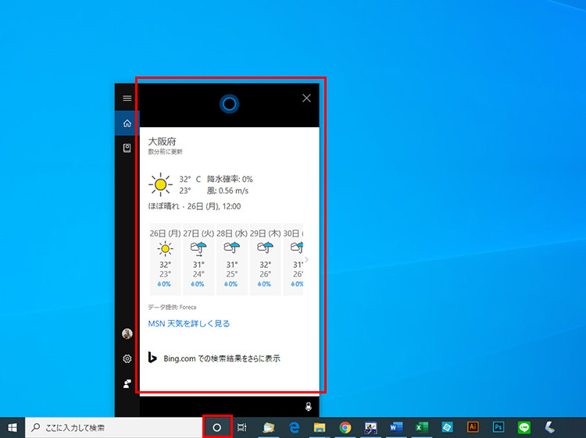Open the Cortana hamburger menu
This screenshot has width=586, height=438.
[127, 98]
